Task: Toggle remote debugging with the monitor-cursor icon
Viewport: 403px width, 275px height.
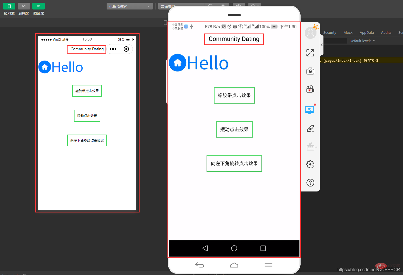Action: [x=310, y=109]
